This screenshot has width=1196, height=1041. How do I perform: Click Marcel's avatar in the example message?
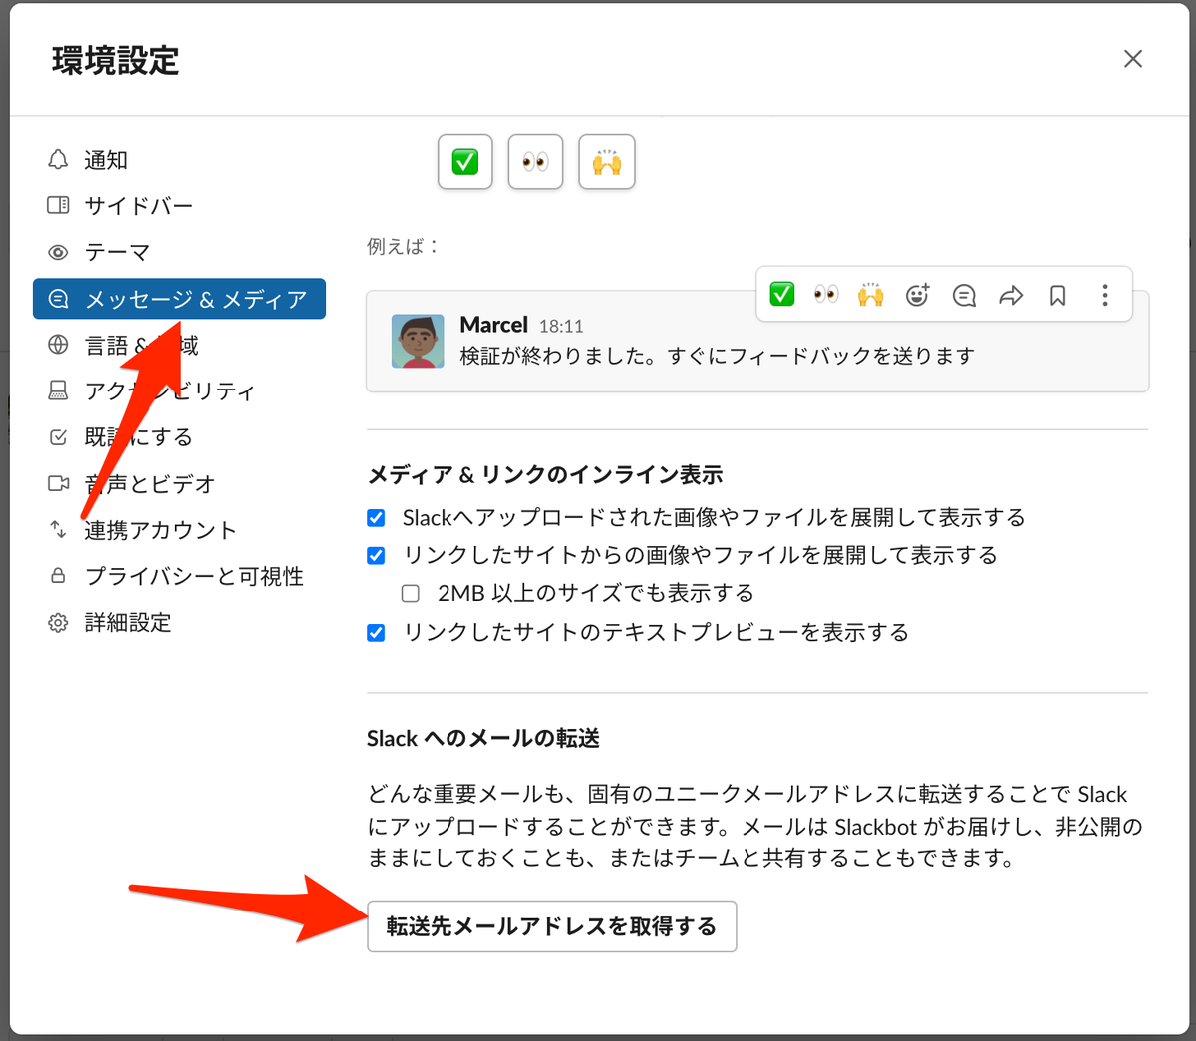tap(418, 341)
